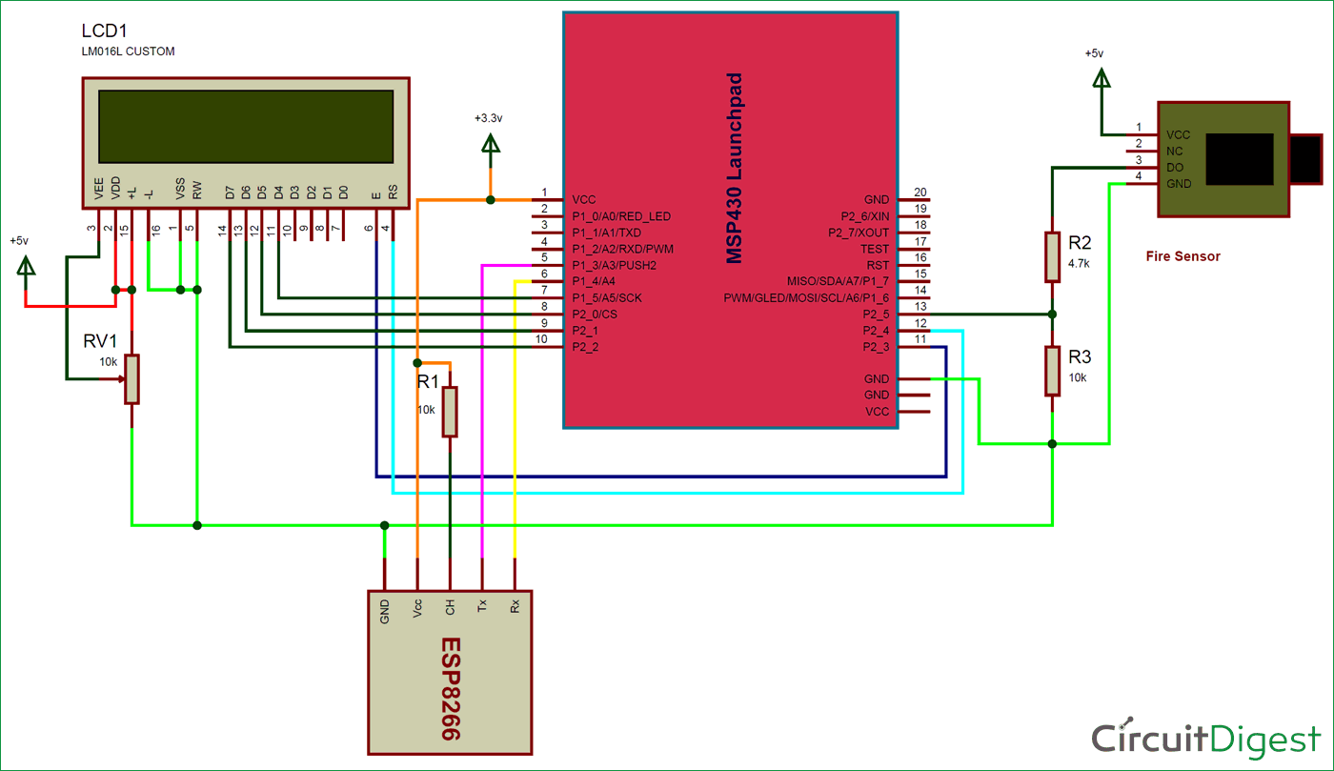Click the P2_7/XOUT pin label

(x=860, y=233)
